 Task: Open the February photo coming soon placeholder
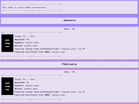[x=7, y=86]
